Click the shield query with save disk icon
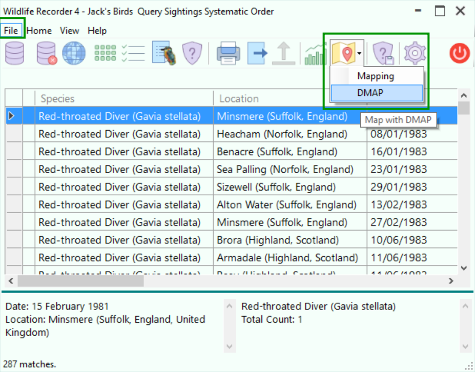 point(383,53)
